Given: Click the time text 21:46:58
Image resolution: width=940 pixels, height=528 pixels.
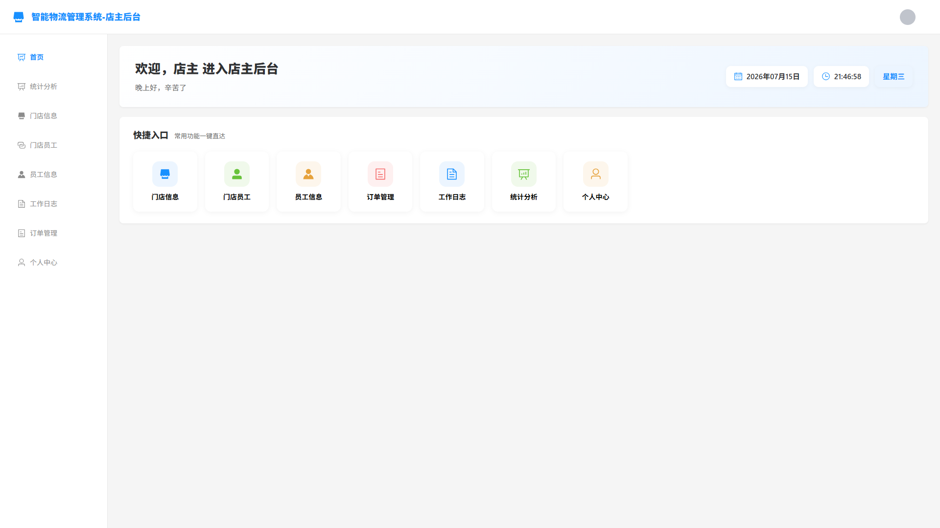Looking at the screenshot, I should click(847, 77).
